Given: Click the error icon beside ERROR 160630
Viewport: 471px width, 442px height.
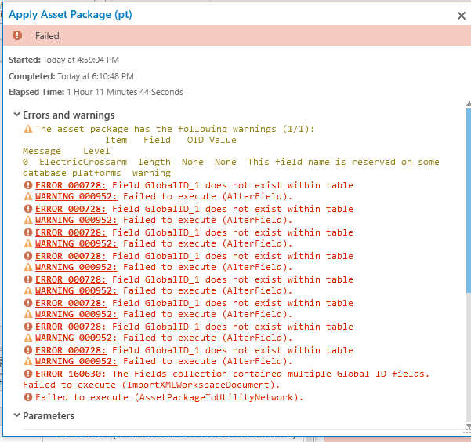Looking at the screenshot, I should pos(28,374).
